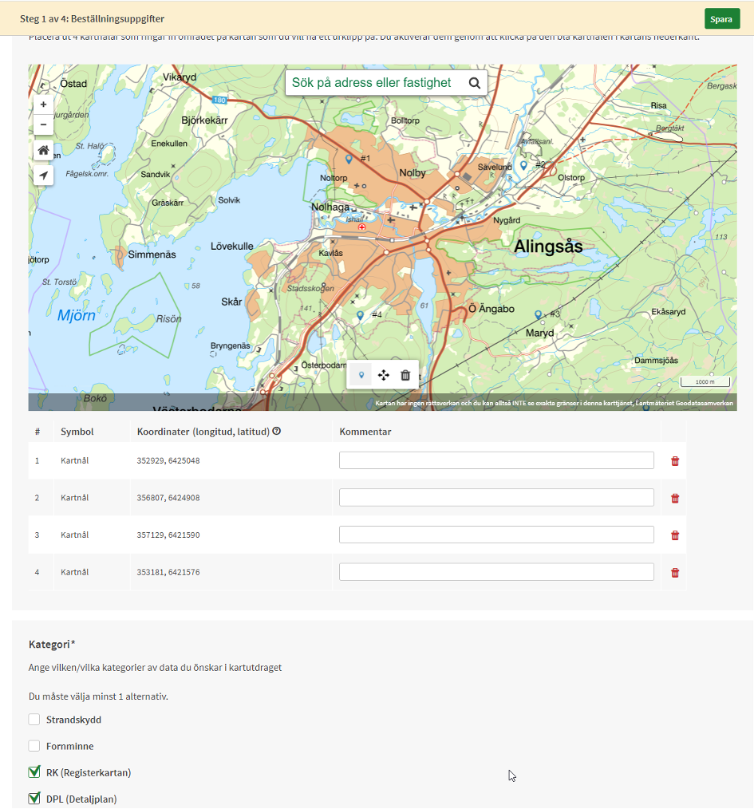
Task: Click the Mjörn lake label on the map
Action: (x=77, y=315)
